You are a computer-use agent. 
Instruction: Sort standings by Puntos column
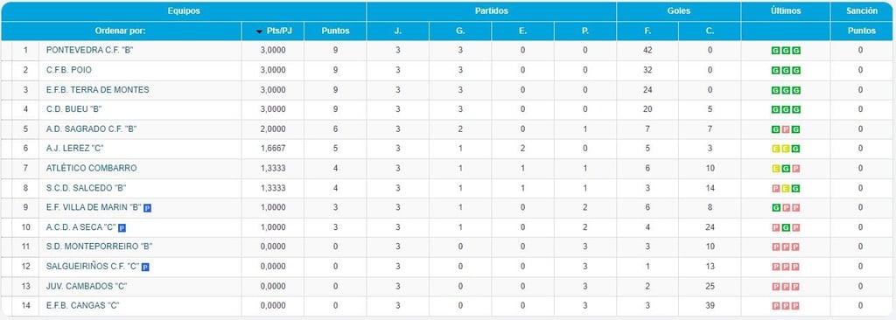pos(335,31)
